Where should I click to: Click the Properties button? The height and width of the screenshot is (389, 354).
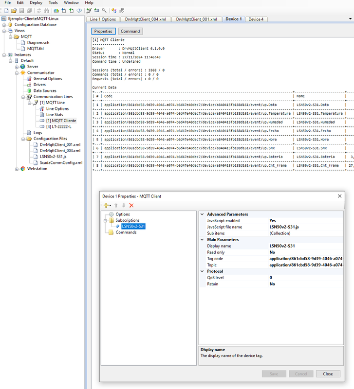(103, 31)
